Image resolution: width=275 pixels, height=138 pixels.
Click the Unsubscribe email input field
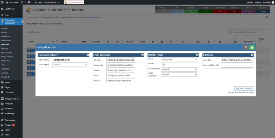click(121, 65)
